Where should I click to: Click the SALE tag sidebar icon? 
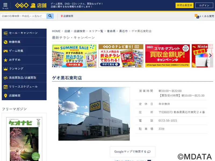click(5, 33)
